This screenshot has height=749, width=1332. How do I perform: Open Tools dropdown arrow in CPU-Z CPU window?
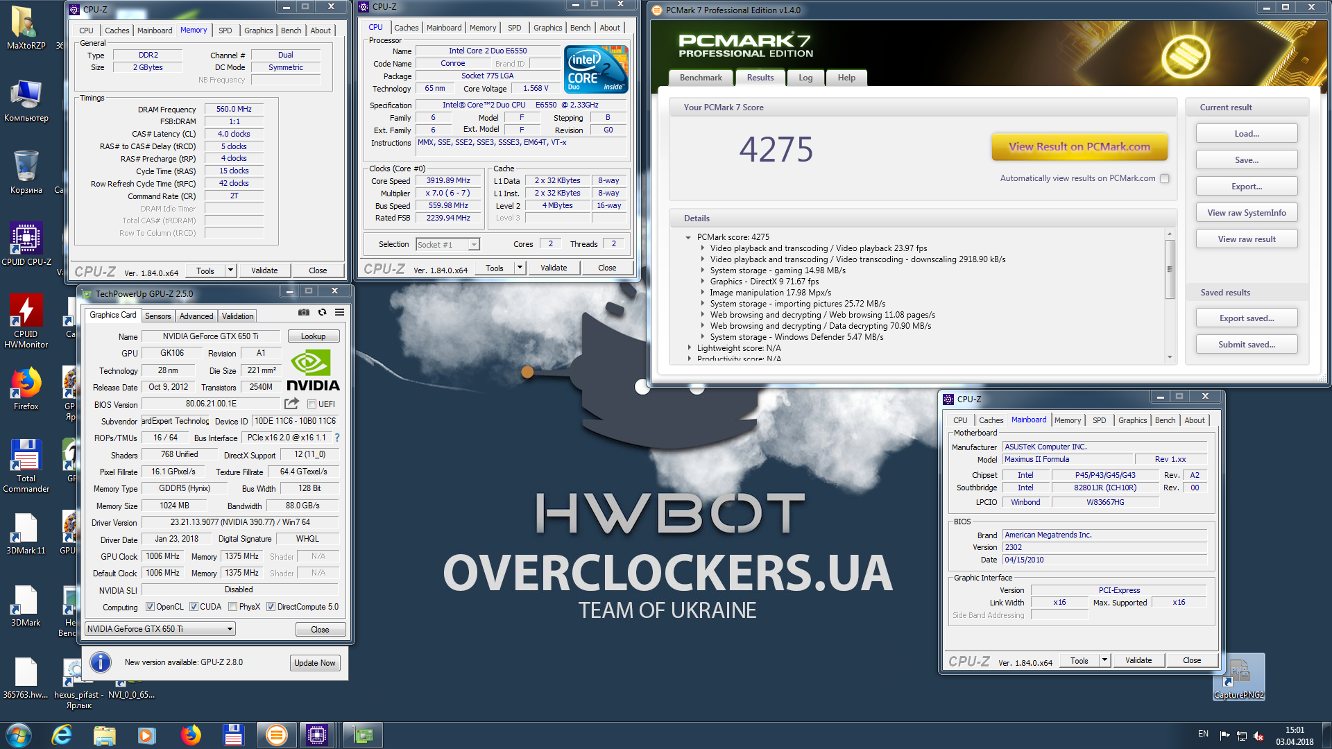(x=520, y=268)
